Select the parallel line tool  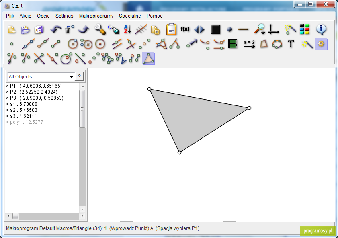click(x=117, y=44)
